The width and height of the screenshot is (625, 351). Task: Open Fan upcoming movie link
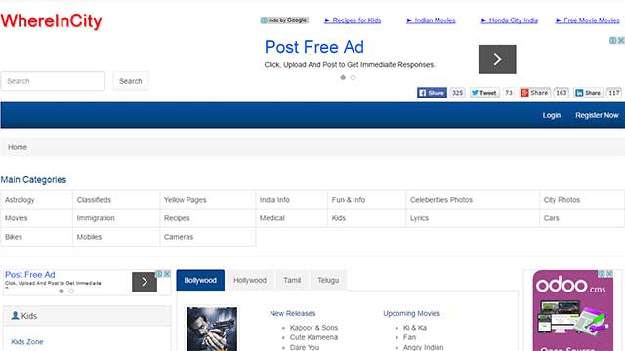[x=409, y=337]
